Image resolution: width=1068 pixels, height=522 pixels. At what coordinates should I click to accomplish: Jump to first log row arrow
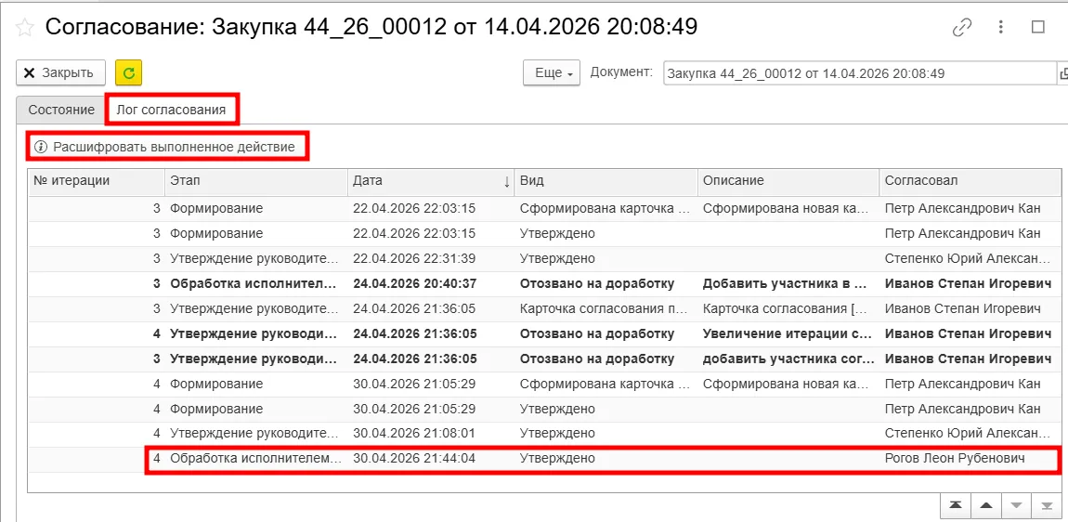click(956, 505)
